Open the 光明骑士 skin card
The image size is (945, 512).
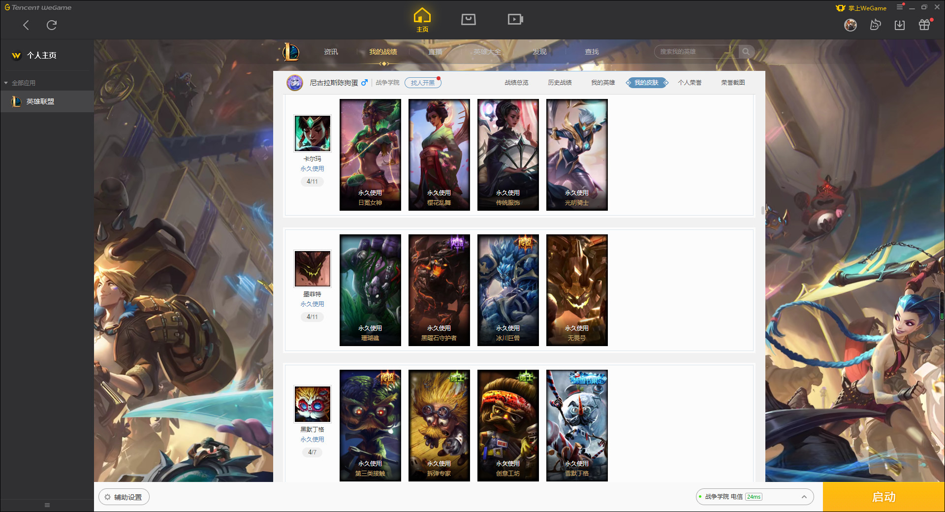[x=577, y=155]
